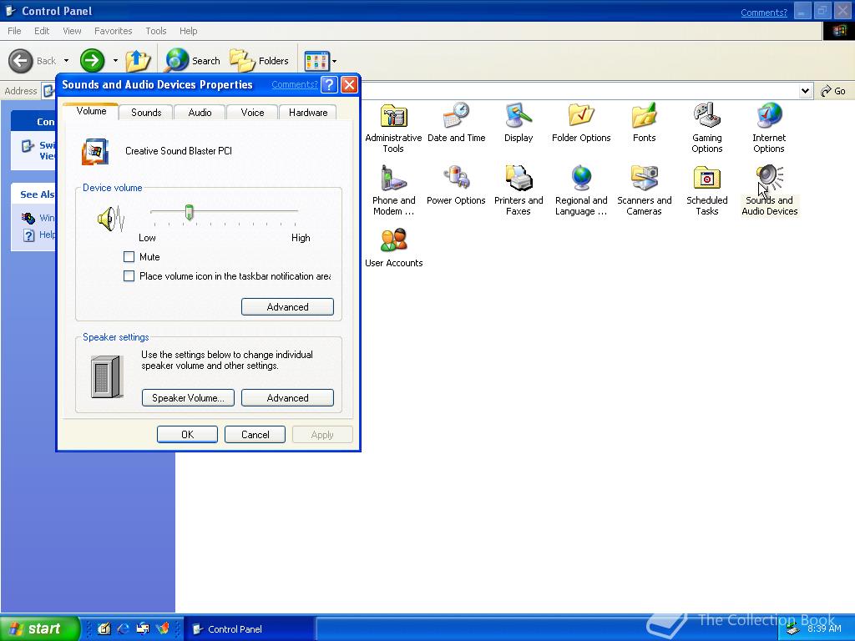Click the Control Panel taskbar button
This screenshot has height=641, width=855.
tap(249, 629)
